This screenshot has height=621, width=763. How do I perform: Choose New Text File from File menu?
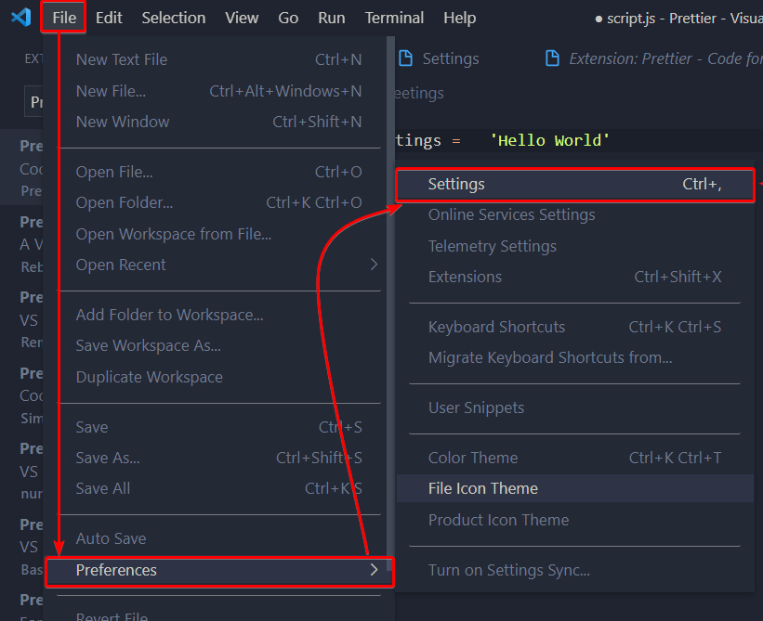click(219, 59)
